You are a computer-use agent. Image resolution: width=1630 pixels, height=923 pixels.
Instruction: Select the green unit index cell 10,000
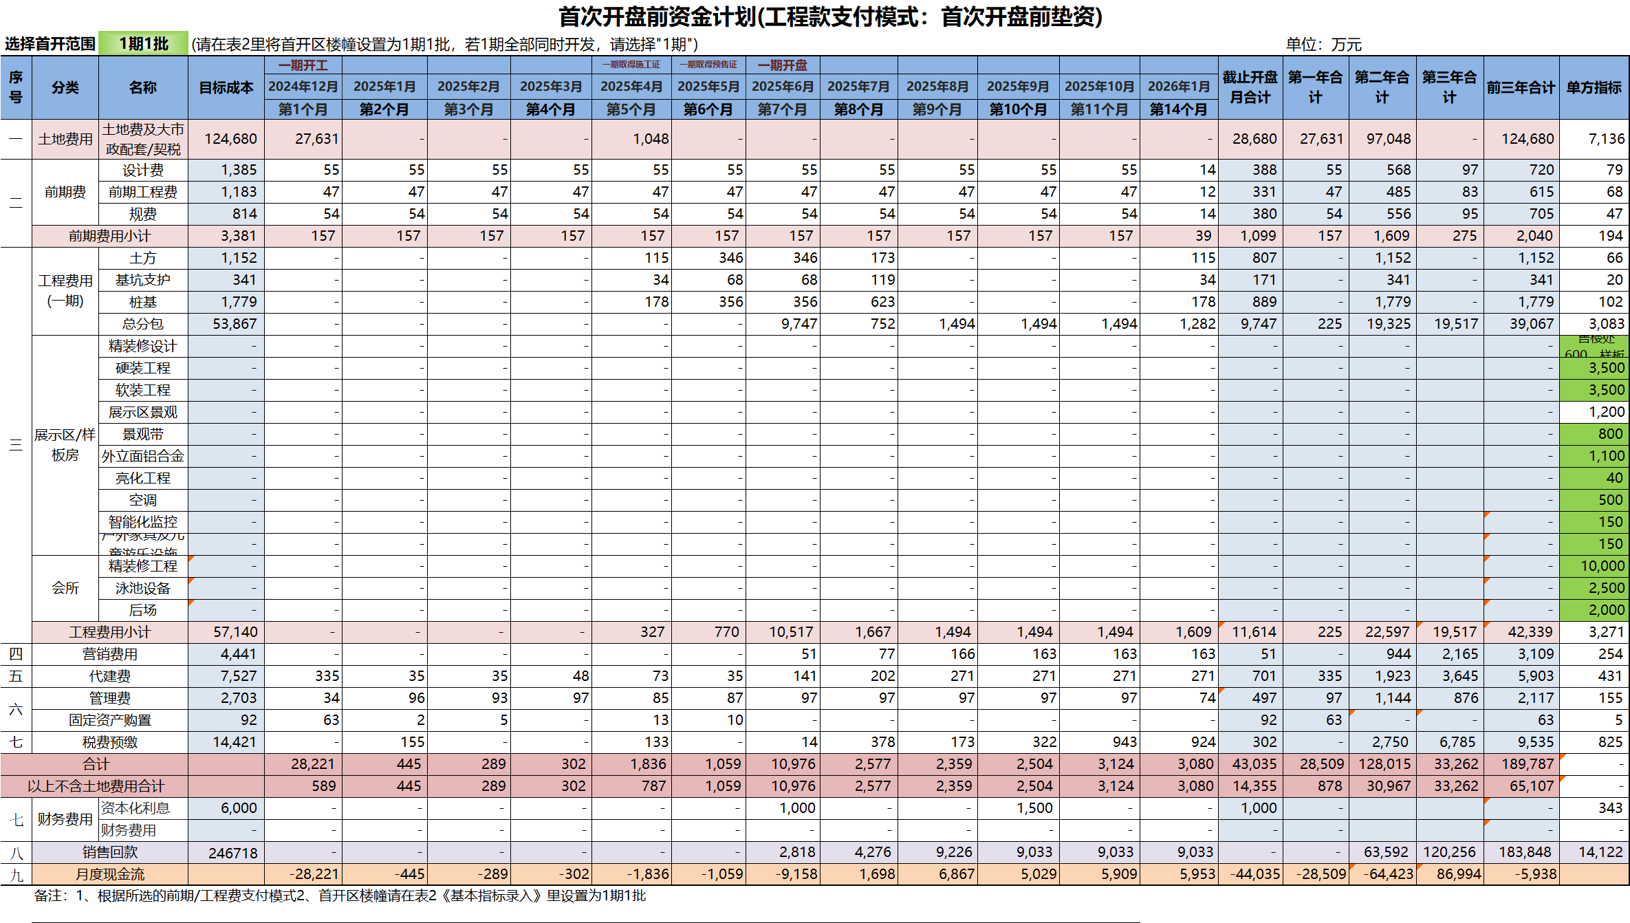coord(1594,566)
